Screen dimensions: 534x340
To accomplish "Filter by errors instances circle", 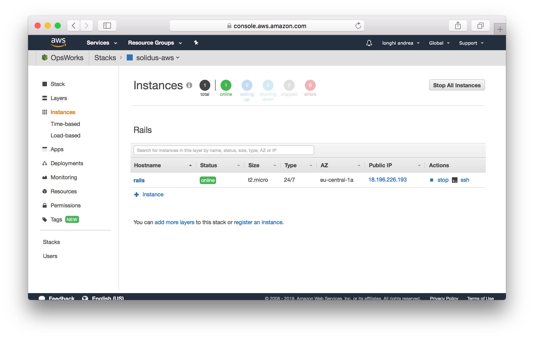I will pos(310,85).
